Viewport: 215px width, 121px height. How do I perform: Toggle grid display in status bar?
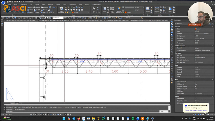34,115
